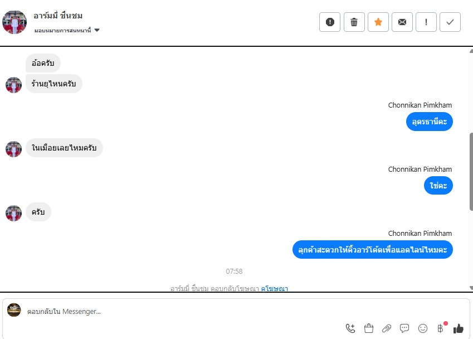Toggle the orange star follow-up marker
Image resolution: width=473 pixels, height=339 pixels.
point(378,22)
